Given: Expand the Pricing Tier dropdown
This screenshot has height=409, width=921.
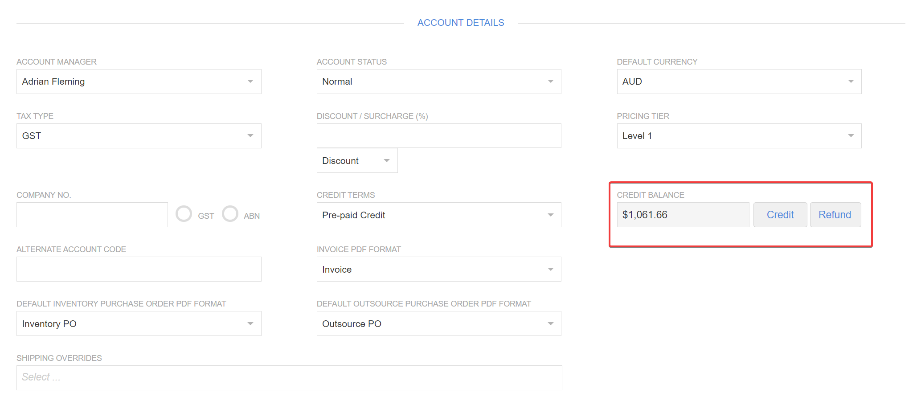Looking at the screenshot, I should 739,136.
